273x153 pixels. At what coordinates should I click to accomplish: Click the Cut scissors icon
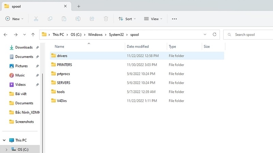coord(36,19)
